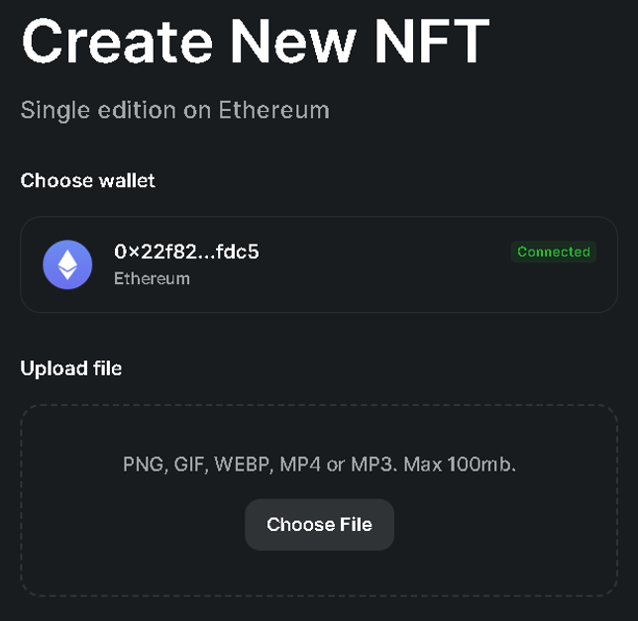Image resolution: width=638 pixels, height=621 pixels.
Task: Click the word Ethereum in the subtitle
Action: click(x=273, y=110)
